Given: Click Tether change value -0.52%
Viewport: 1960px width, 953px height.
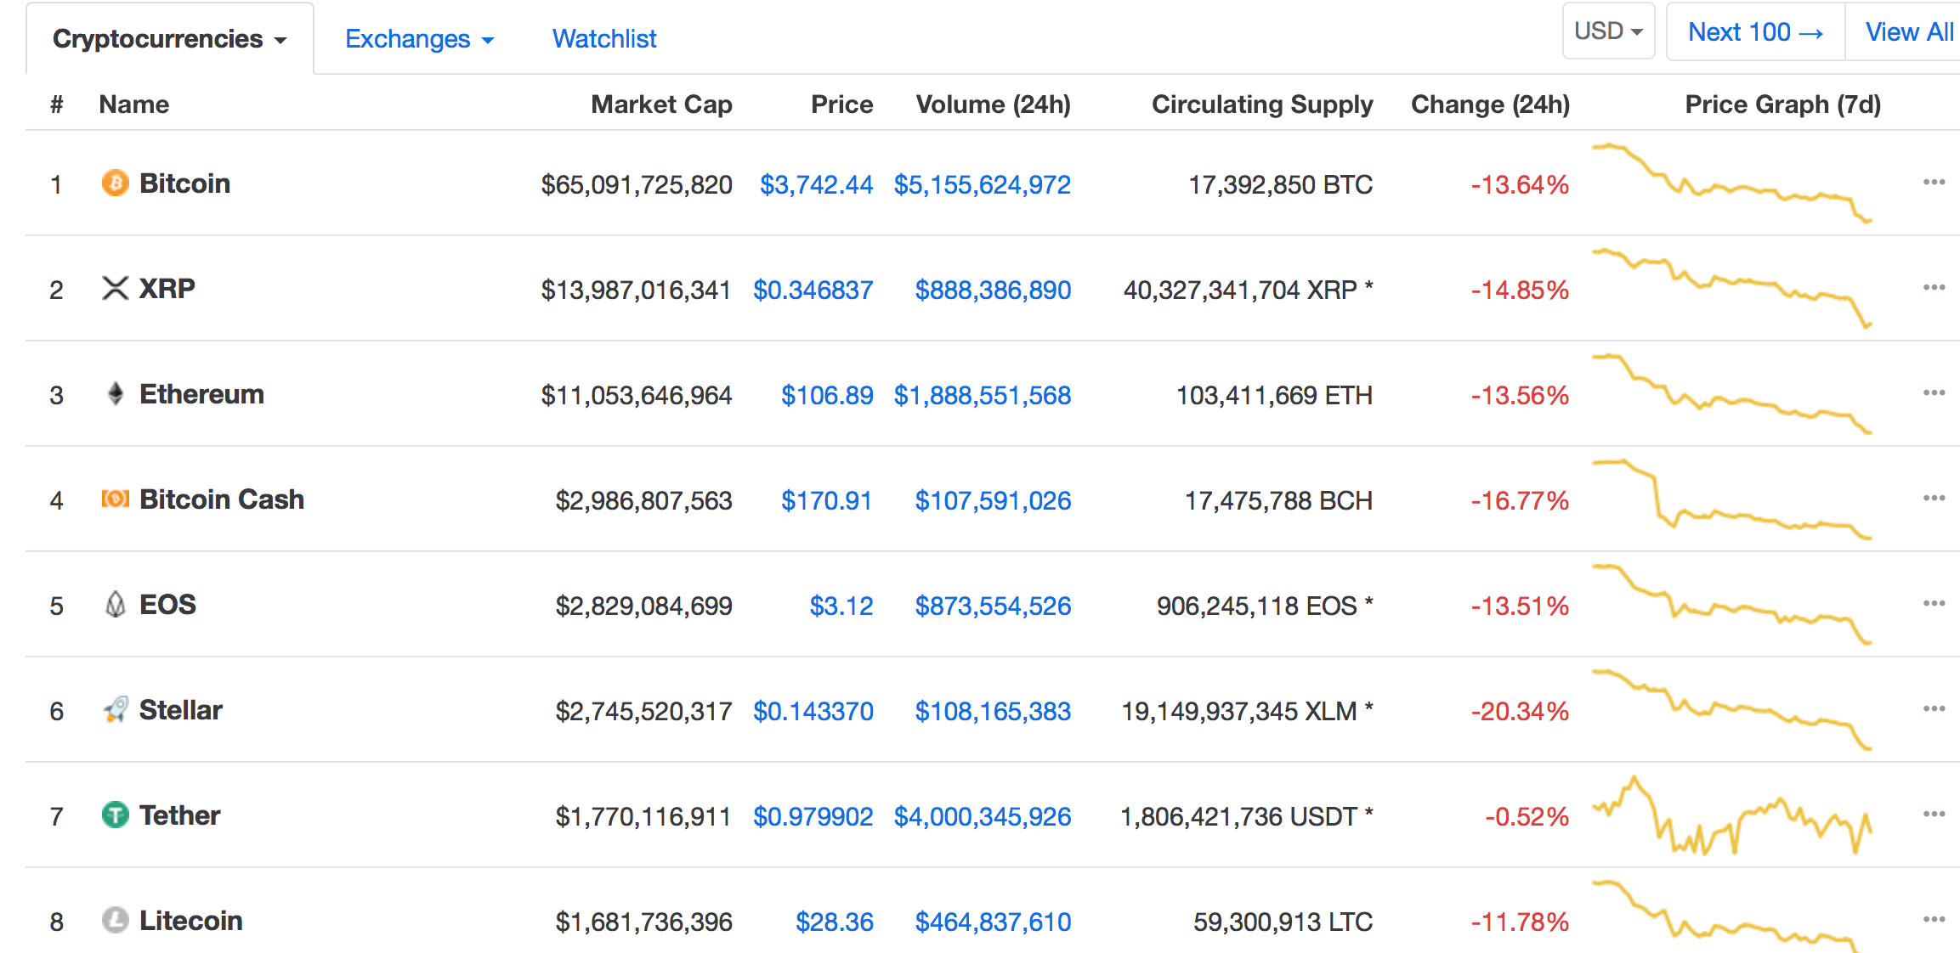Looking at the screenshot, I should tap(1527, 816).
